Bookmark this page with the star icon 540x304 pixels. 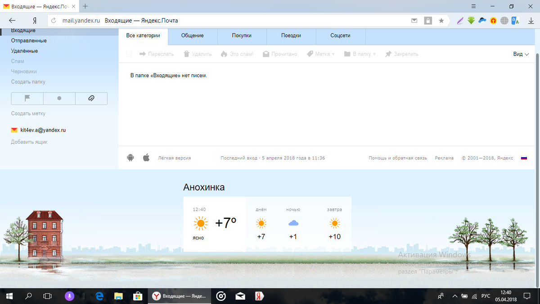coord(441,20)
